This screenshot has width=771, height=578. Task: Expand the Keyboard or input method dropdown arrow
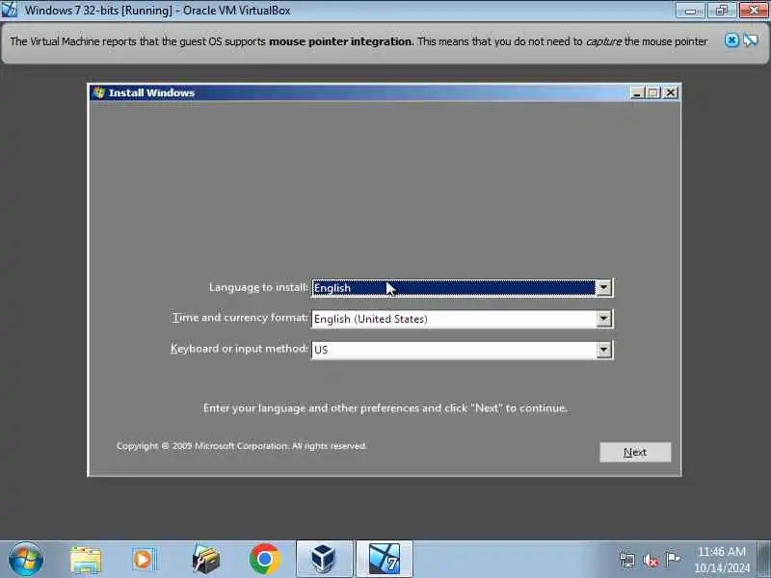point(603,350)
